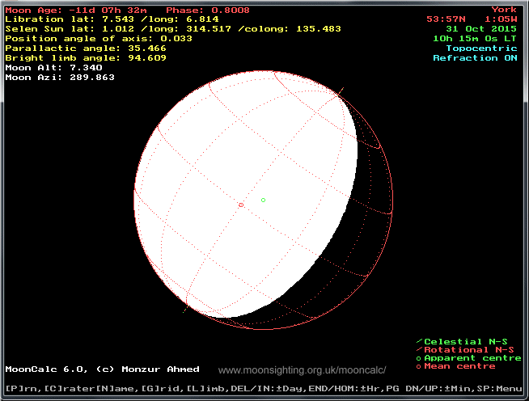Toggle the Refraction ON setting
529x401 pixels.
click(476, 58)
